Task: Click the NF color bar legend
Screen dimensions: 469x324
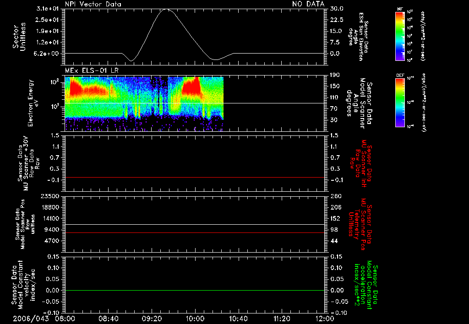Action: click(x=400, y=36)
